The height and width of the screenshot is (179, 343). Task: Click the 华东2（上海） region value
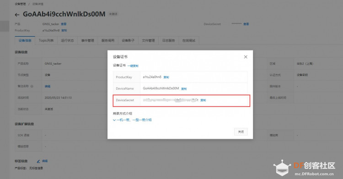click(x=305, y=64)
